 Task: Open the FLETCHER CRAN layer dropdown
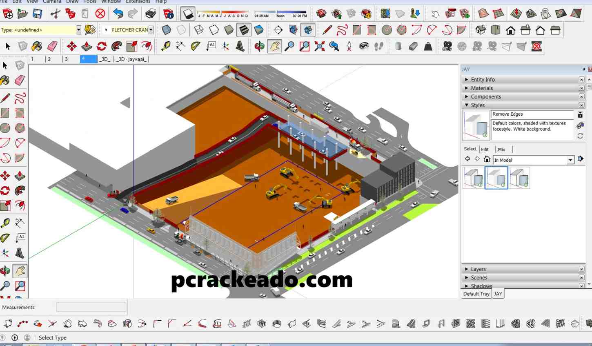[x=151, y=30]
